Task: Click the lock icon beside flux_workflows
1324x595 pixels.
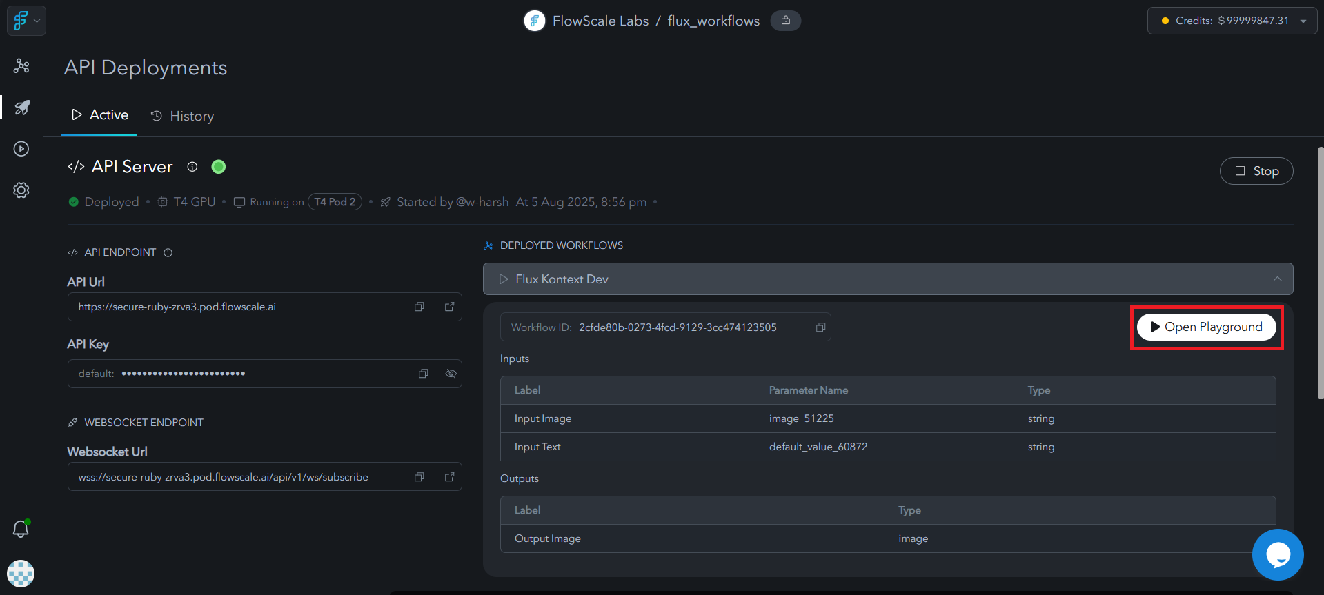Action: pos(785,21)
